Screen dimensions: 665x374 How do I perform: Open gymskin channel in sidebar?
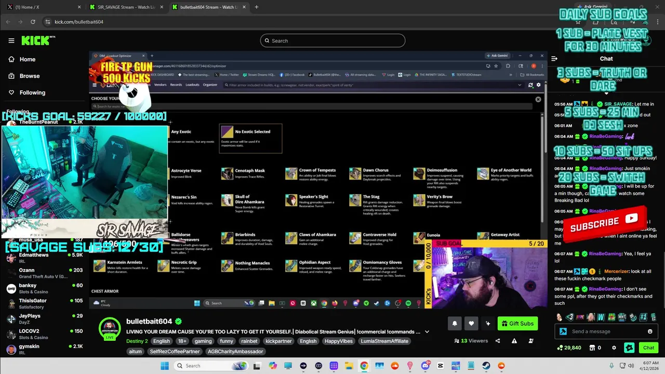point(44,349)
